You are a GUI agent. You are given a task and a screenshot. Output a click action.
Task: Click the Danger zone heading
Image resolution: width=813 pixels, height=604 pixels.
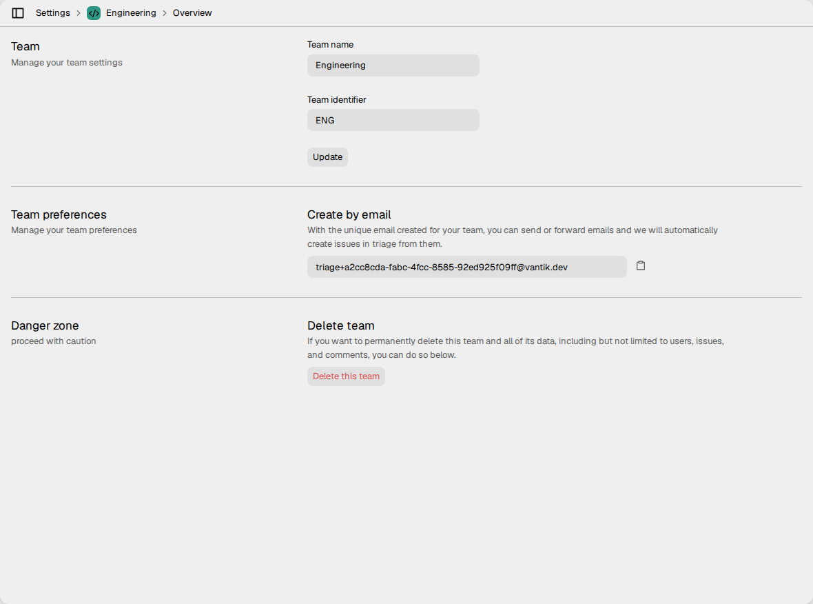[45, 326]
